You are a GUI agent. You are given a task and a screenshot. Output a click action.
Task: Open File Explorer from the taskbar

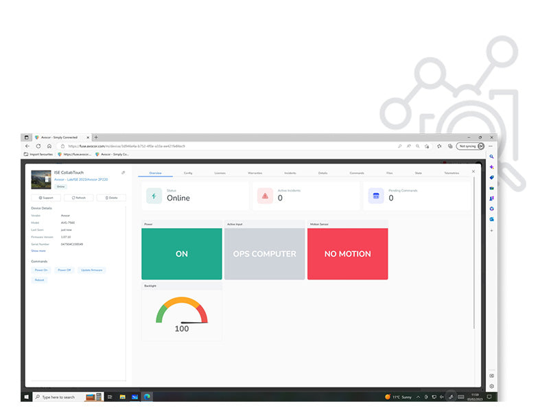click(x=123, y=397)
